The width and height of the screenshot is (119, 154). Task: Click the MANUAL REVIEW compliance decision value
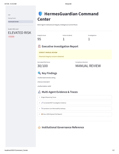coord(88,66)
